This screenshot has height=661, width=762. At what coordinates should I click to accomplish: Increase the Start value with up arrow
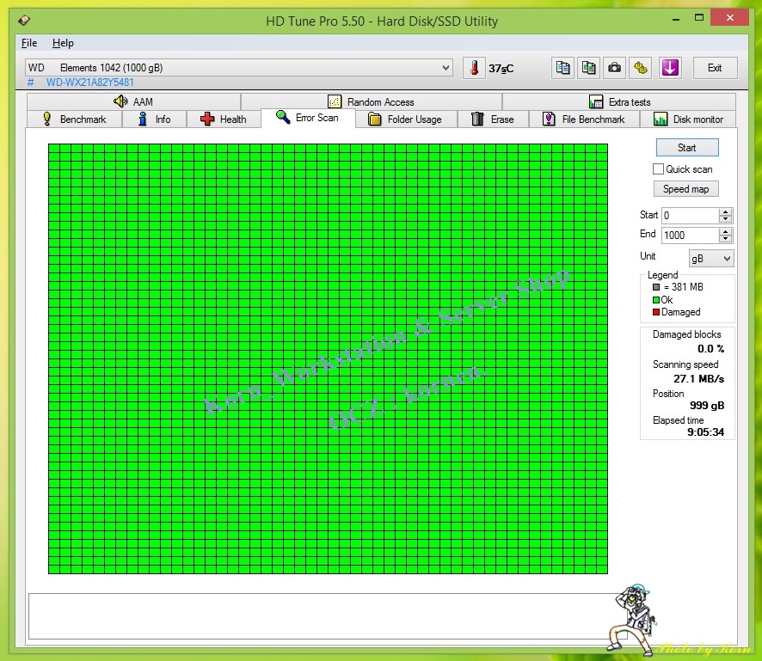click(x=725, y=211)
